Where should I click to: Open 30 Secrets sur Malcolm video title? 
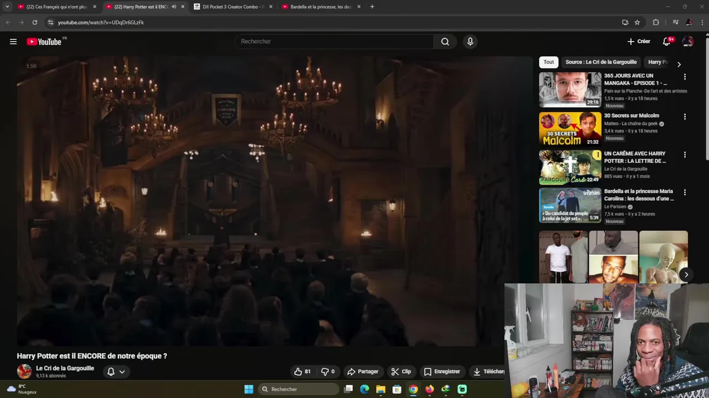tap(631, 116)
